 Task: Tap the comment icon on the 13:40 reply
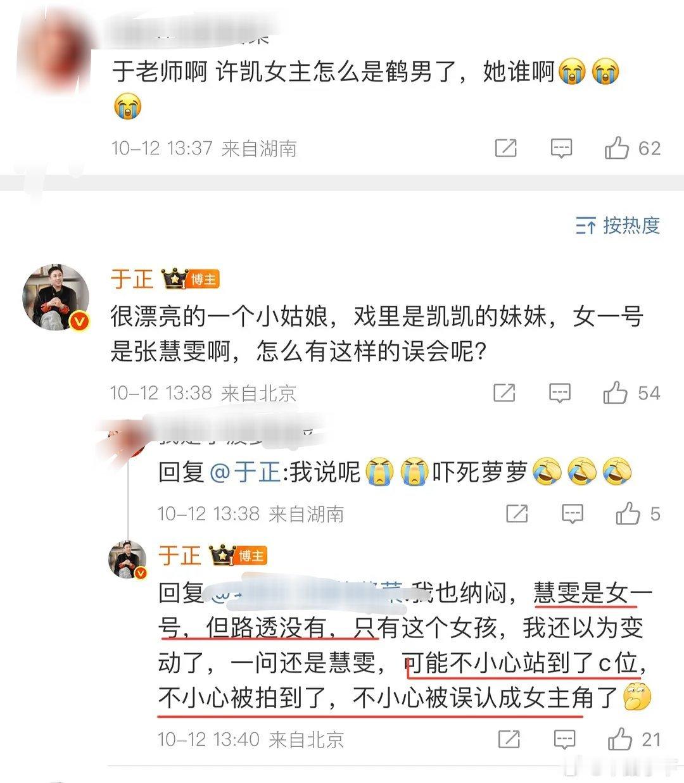(564, 739)
